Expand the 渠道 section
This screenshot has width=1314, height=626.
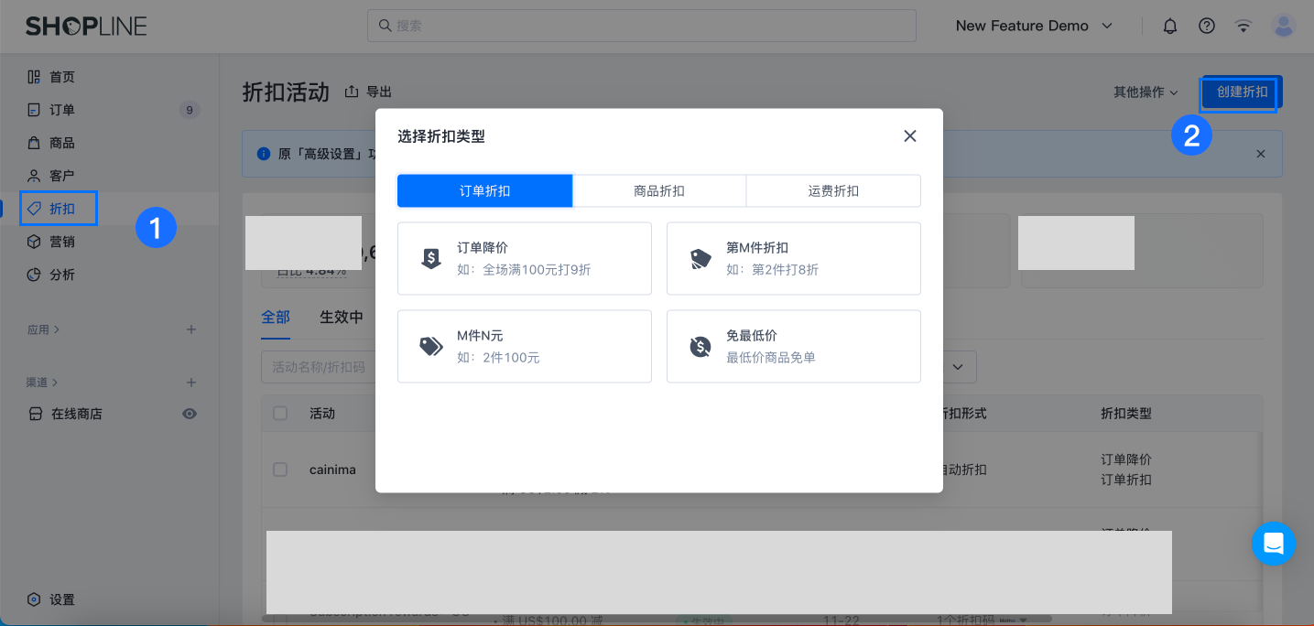click(42, 383)
